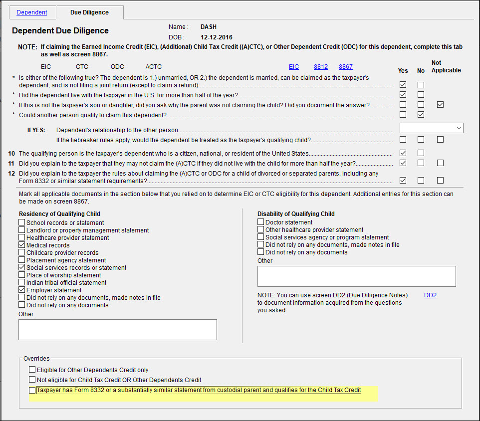The width and height of the screenshot is (480, 421).
Task: Check No for question 11 (A)CTC explanation
Action: 421,163
